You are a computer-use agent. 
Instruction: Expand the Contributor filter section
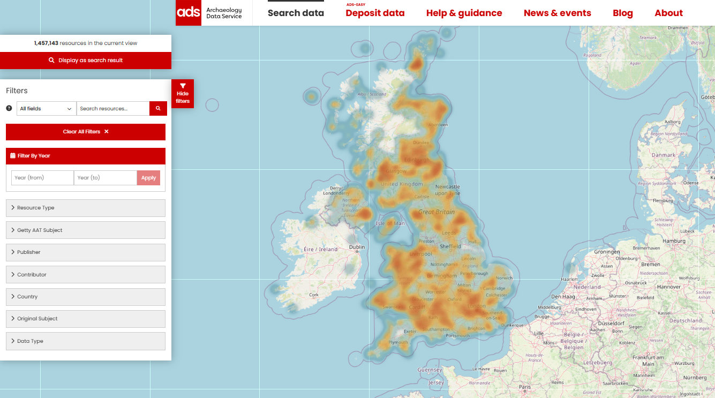click(x=85, y=275)
